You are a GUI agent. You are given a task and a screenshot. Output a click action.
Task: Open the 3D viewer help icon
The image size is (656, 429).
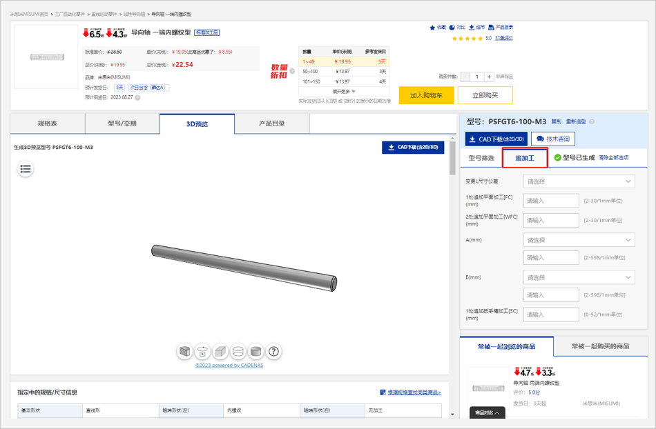[x=274, y=352]
